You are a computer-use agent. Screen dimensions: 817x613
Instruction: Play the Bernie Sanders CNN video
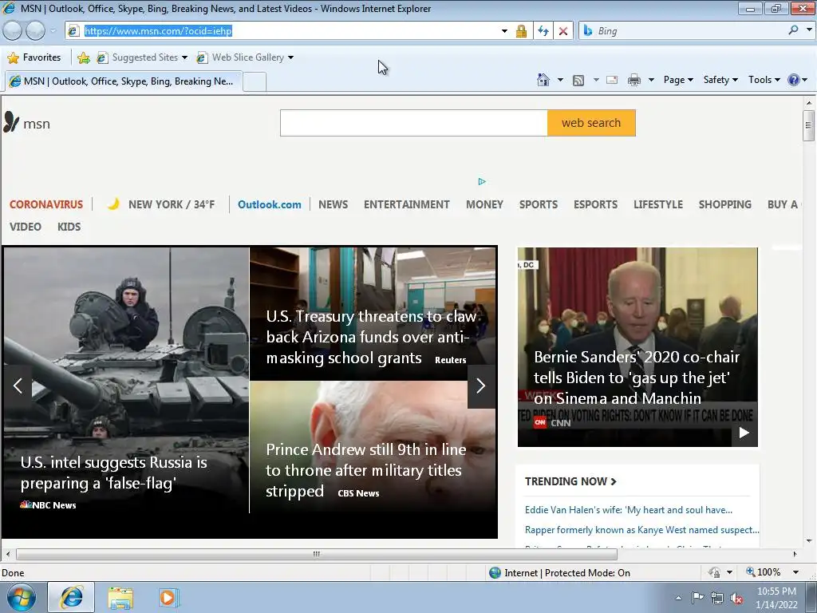(x=744, y=433)
